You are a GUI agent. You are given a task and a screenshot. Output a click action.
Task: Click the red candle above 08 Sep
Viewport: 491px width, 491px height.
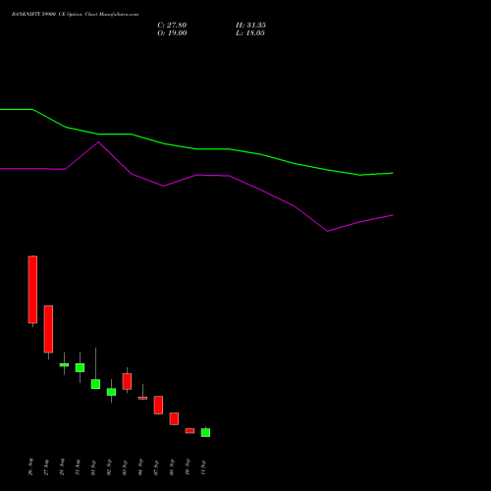pos(174,418)
